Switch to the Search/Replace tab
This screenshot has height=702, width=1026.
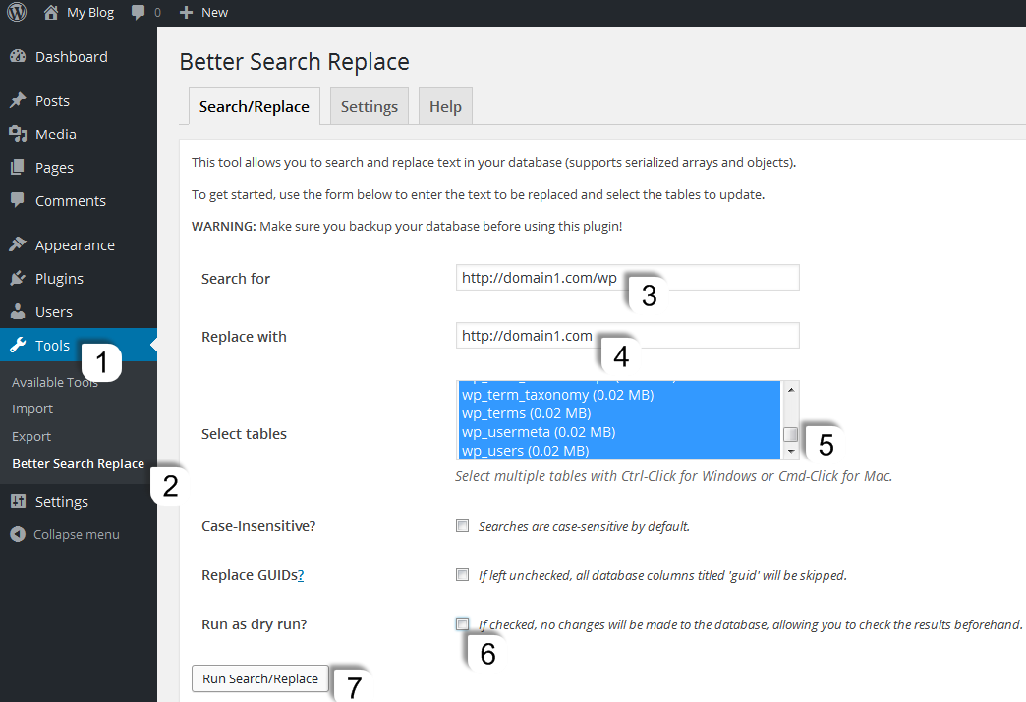pyautogui.click(x=254, y=106)
